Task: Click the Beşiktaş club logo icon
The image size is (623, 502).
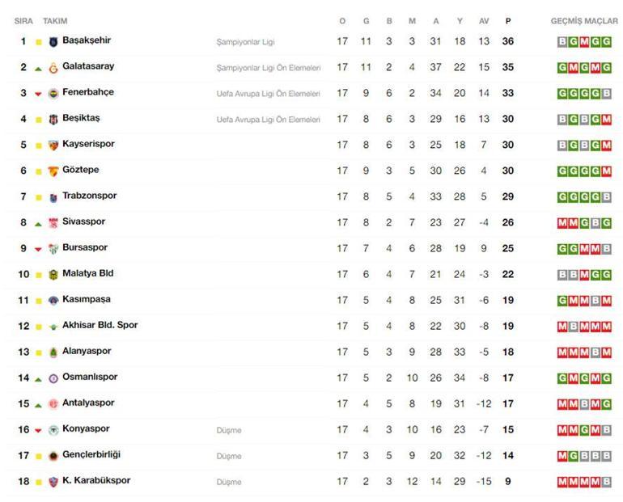Action: point(53,120)
